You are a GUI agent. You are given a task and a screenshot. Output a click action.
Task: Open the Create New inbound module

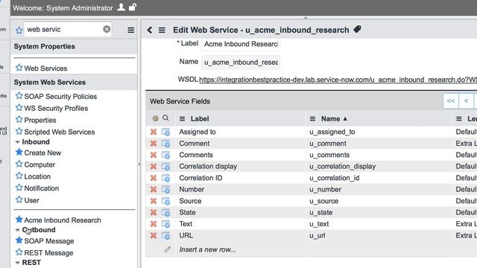42,153
